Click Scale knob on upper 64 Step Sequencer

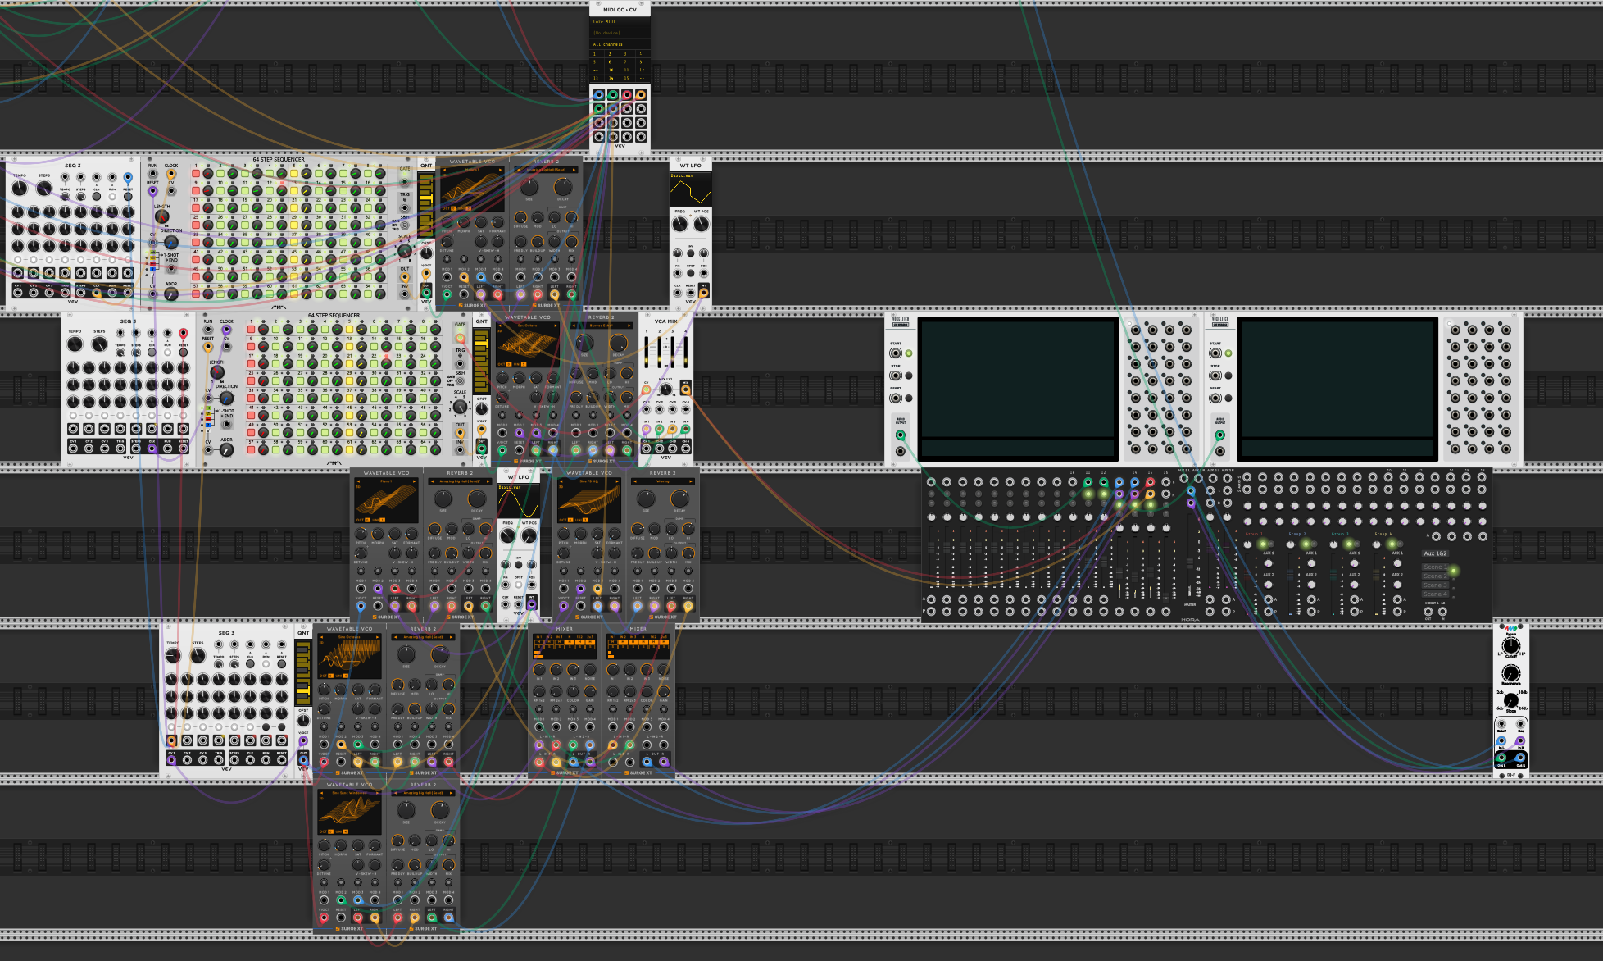pyautogui.click(x=405, y=251)
